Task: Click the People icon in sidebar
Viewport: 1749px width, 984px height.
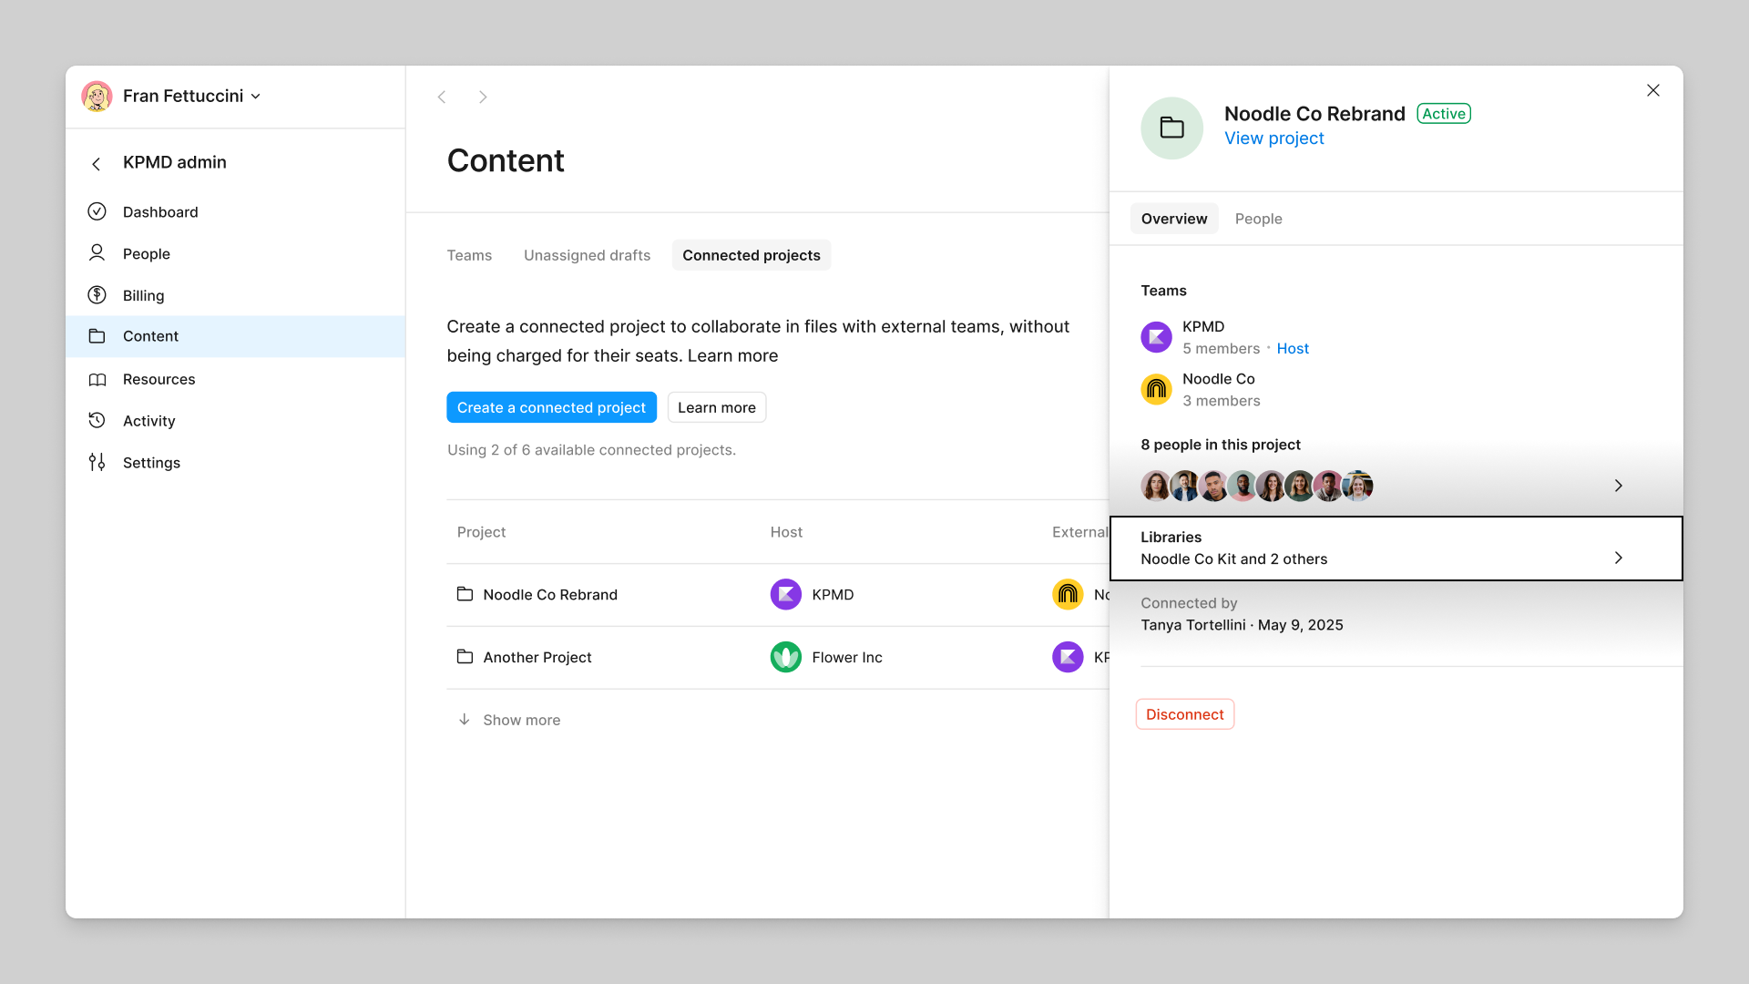Action: [97, 253]
